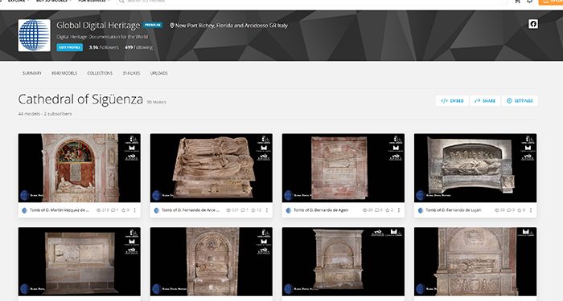Click the Premium badge beside the profile name
Image resolution: width=563 pixels, height=301 pixels.
[153, 25]
